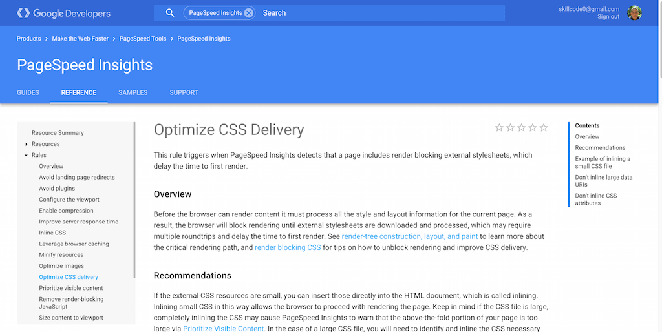Follow the render blocking CSS link
The image size is (662, 332).
288,247
